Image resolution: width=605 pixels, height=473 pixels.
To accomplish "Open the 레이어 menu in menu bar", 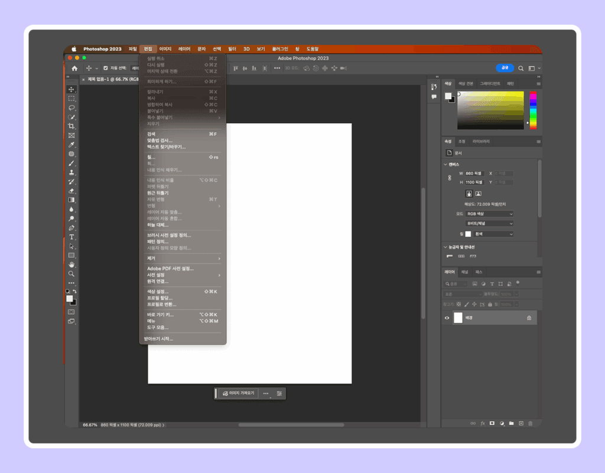I will (184, 49).
